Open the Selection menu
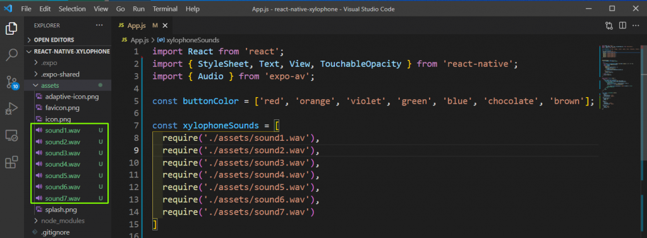 [72, 9]
